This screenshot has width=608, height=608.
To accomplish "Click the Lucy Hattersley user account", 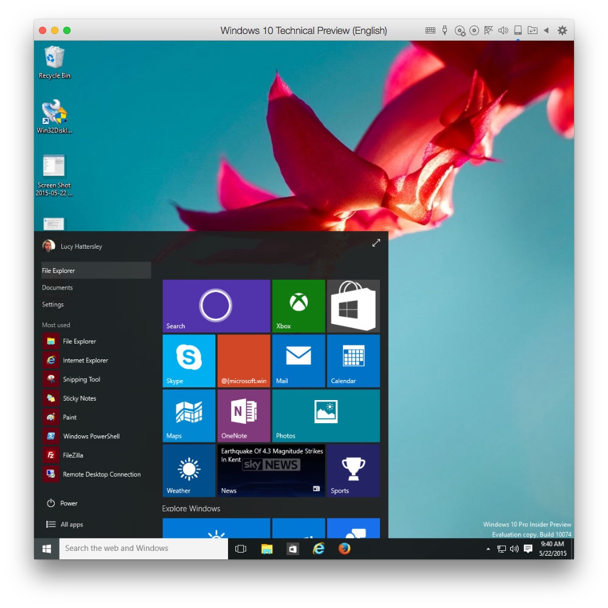I will [x=72, y=246].
